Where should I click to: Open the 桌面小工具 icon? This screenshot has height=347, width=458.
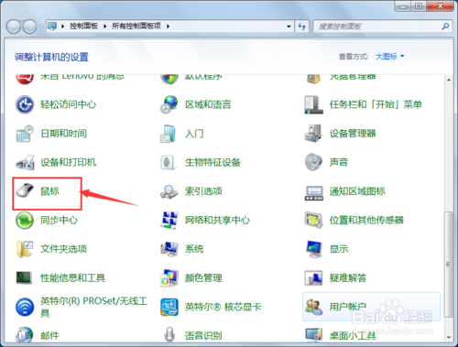(x=314, y=334)
